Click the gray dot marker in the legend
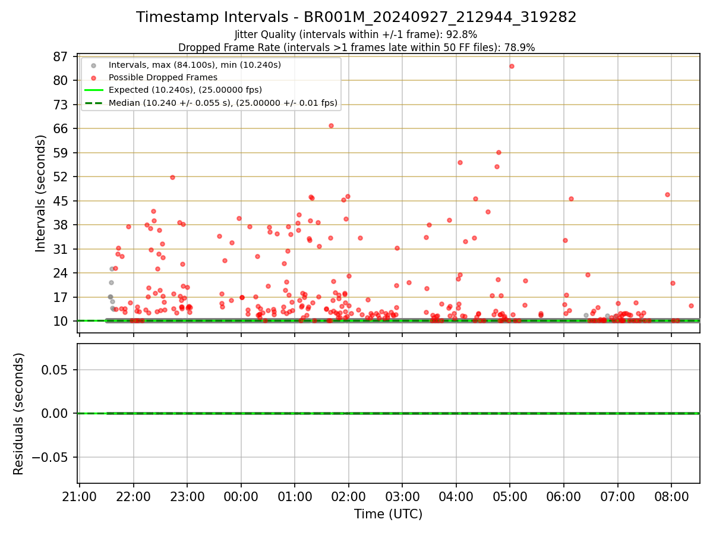 point(94,64)
